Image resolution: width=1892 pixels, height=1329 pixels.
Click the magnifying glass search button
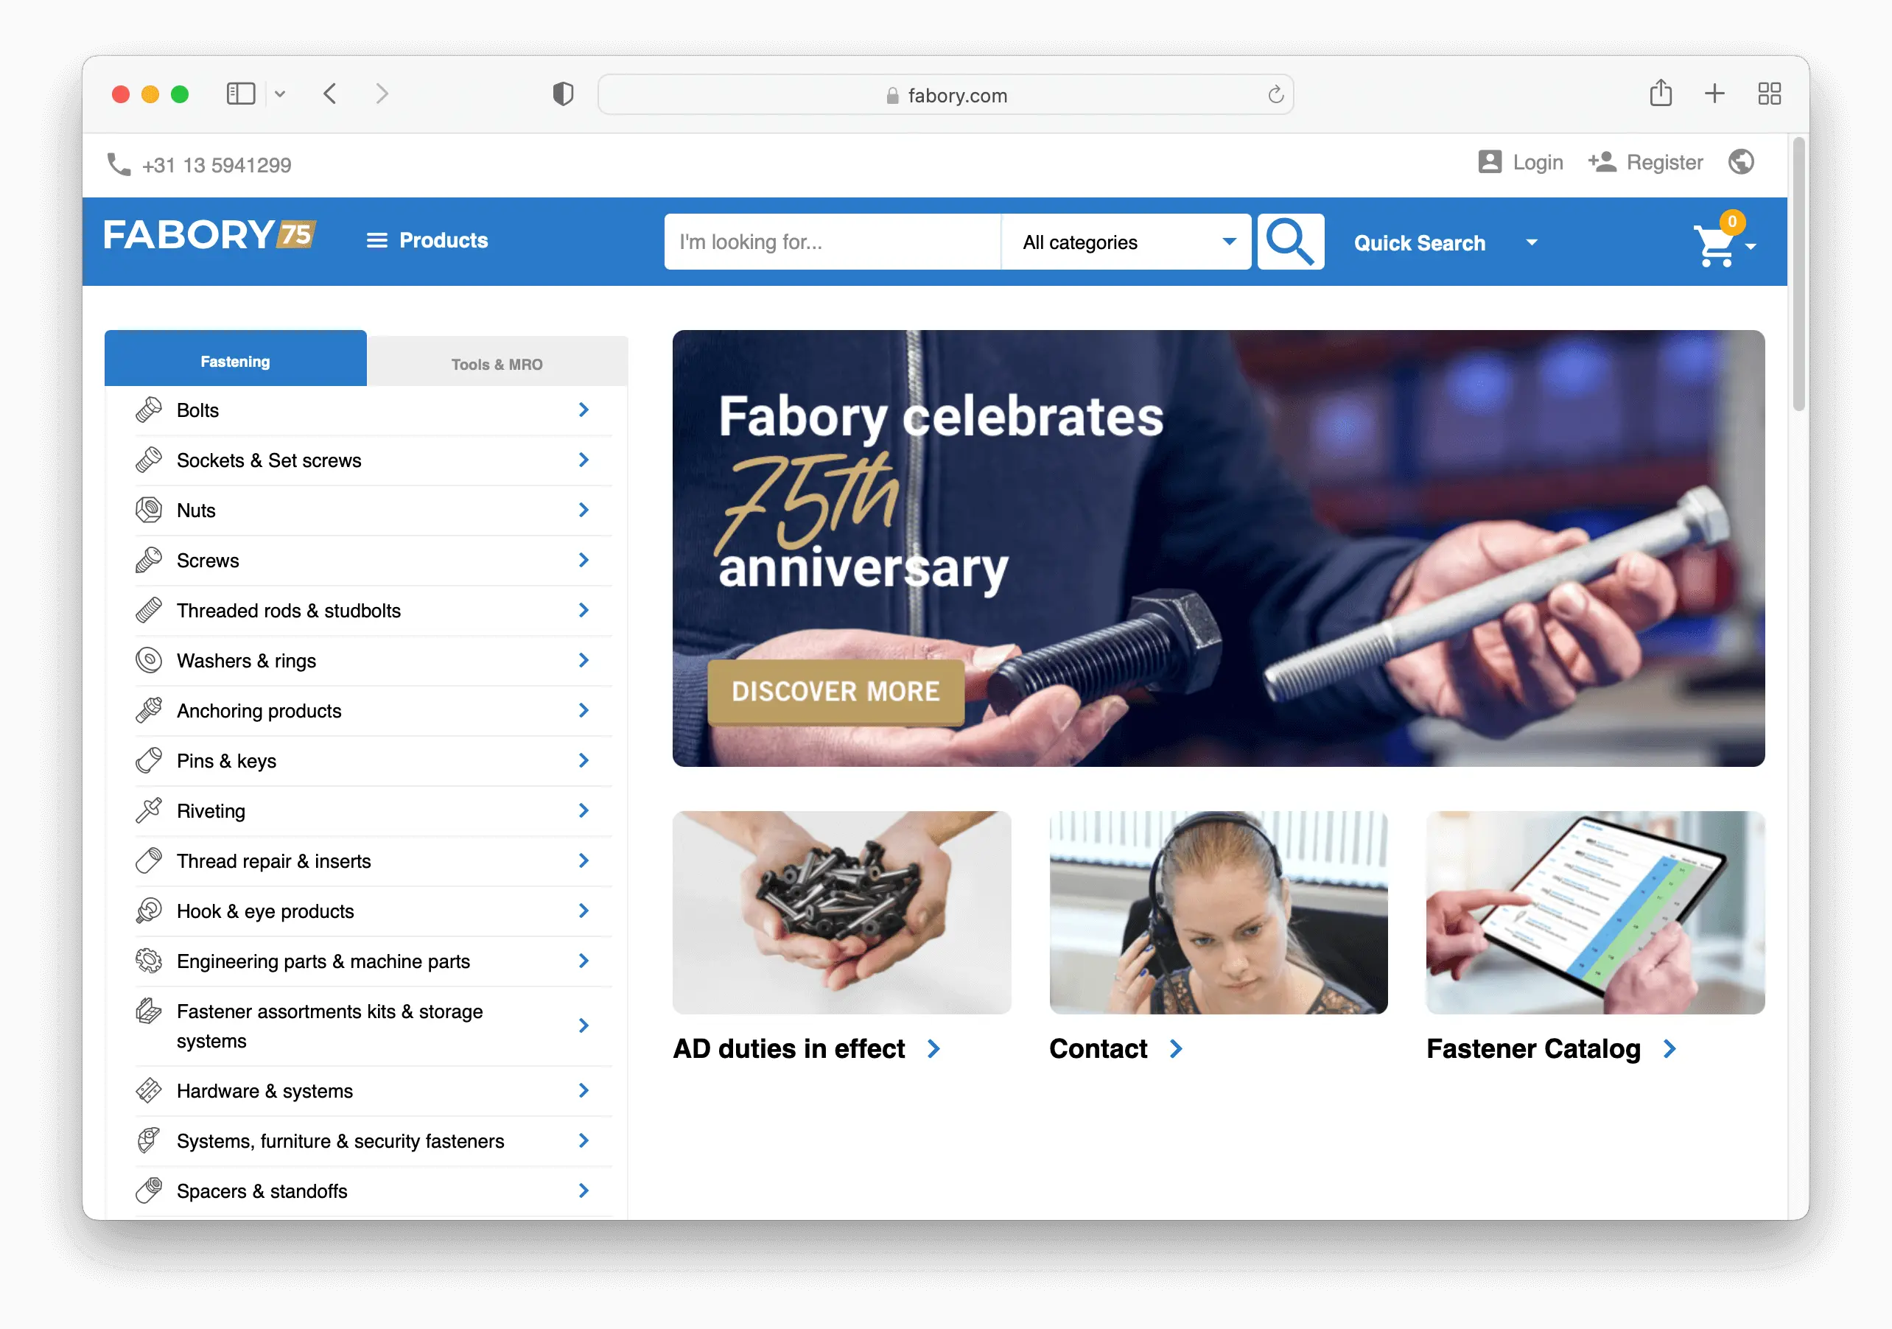1289,242
